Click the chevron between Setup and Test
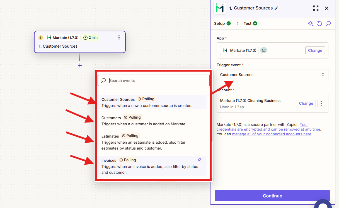The height and width of the screenshot is (208, 339). [x=237, y=23]
